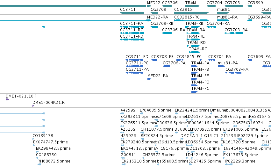271x166 pixels.
Task: Open EST SD11303.5prime
Action: [x=203, y=148]
